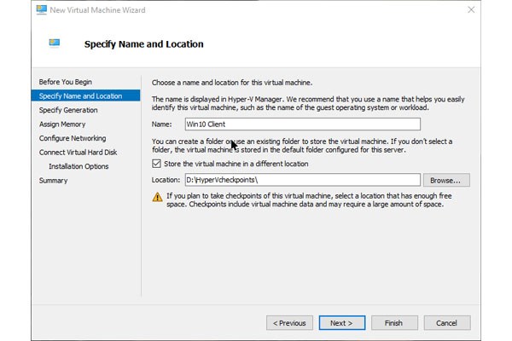
Task: Click the Name field with Win10 Client
Action: pyautogui.click(x=303, y=124)
